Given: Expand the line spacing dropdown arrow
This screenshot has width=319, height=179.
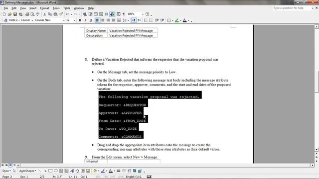Looking at the screenshot, I should click(128, 20).
